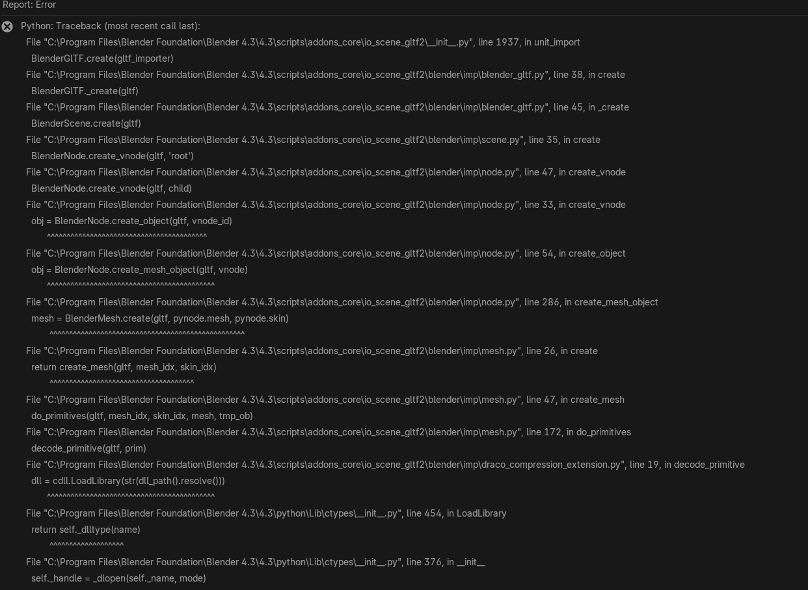Click the do_primitives code line
Viewport: 808px width, 590px height.
(142, 416)
